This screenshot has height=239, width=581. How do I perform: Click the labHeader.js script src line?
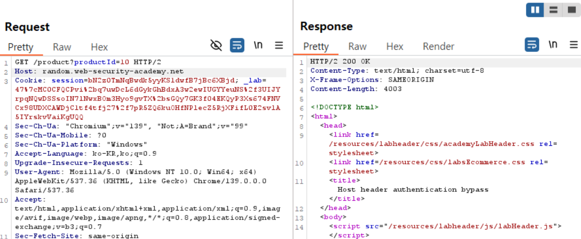coord(445,226)
